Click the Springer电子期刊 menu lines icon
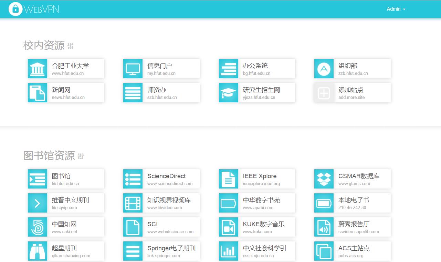Screen dimensions: 441x262 (133, 251)
